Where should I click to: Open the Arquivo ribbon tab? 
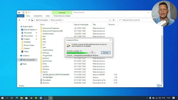click(21, 16)
